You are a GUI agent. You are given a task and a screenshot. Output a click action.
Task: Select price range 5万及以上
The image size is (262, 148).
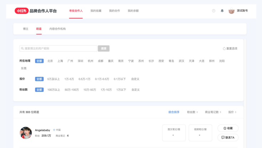coord(54,79)
